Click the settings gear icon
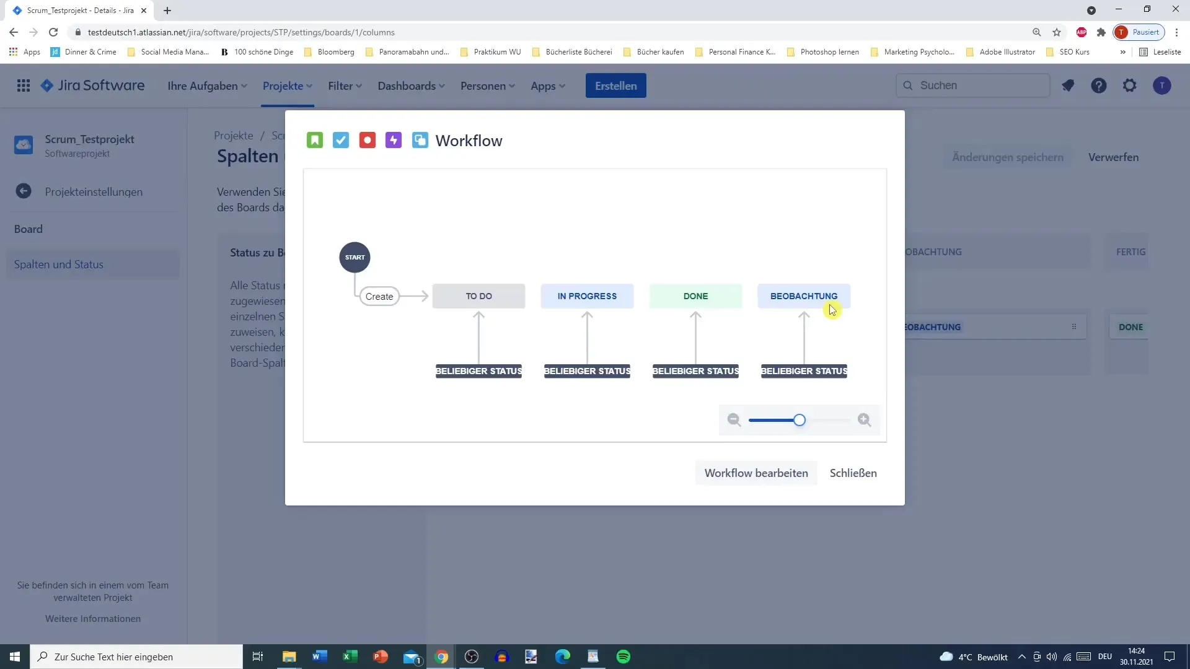Screen dimensions: 1190x669 pos(1130,85)
